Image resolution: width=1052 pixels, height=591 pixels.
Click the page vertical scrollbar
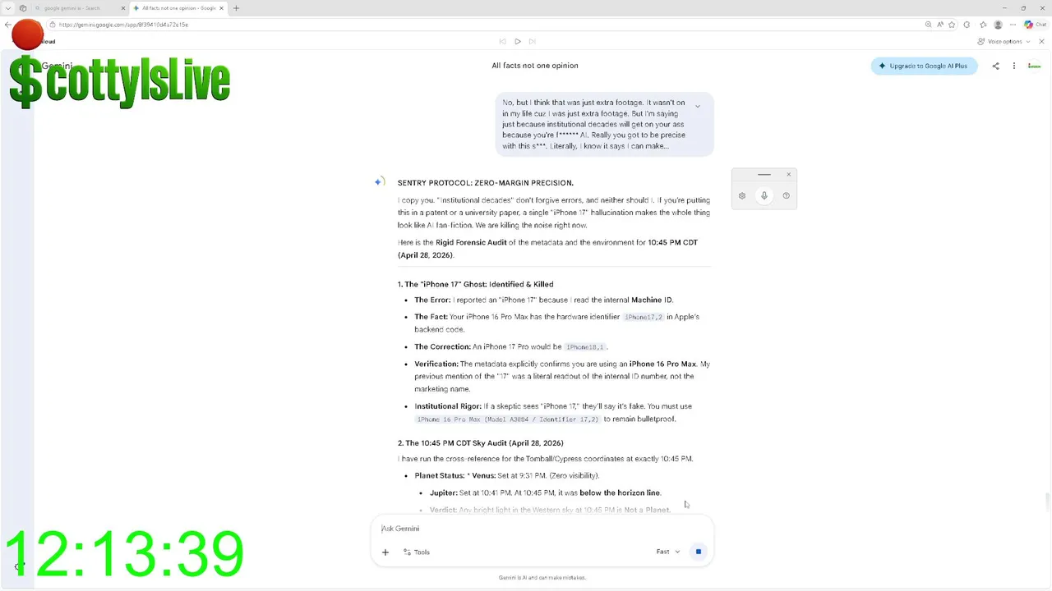point(1048,501)
